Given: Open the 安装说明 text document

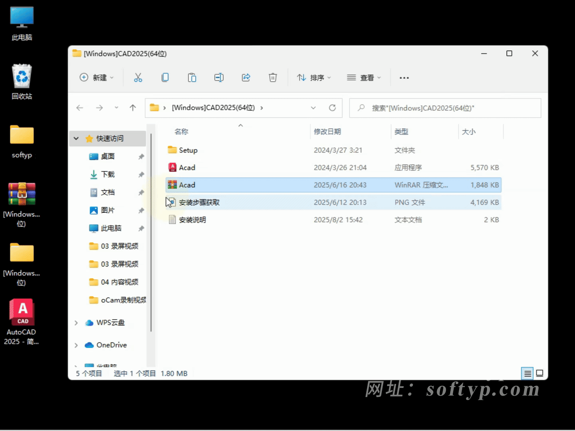Looking at the screenshot, I should point(193,220).
